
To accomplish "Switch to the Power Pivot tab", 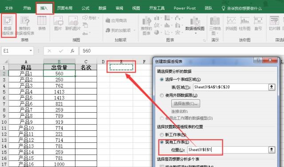I will click(x=185, y=8).
